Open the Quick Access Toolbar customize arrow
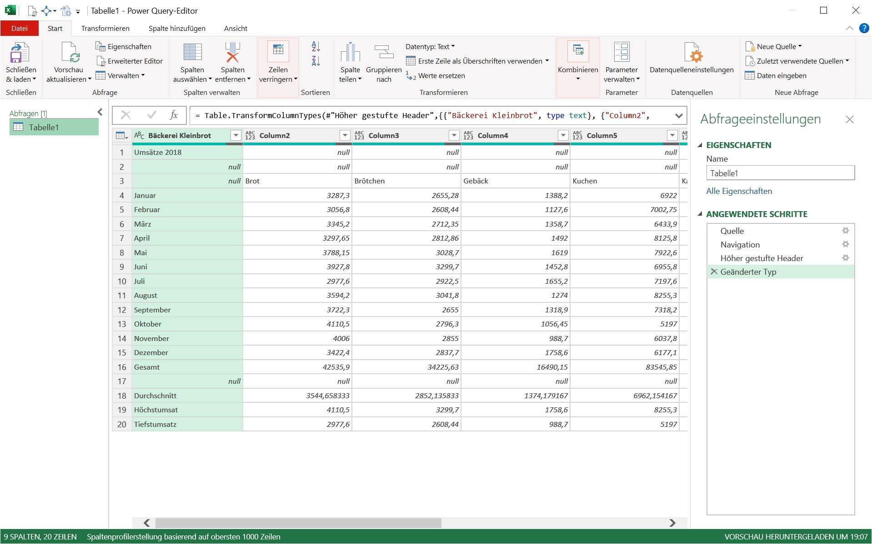 tap(78, 11)
